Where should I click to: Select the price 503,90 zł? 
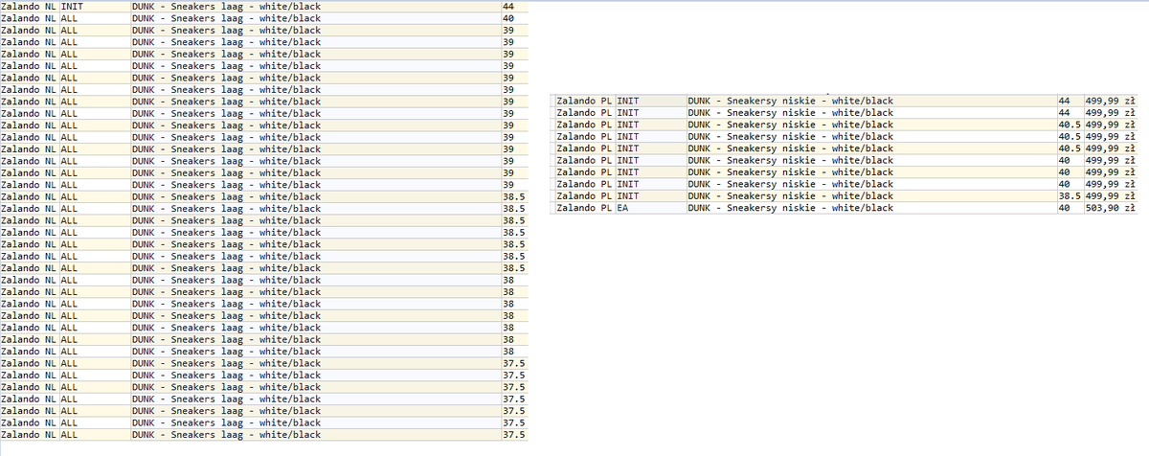1112,208
